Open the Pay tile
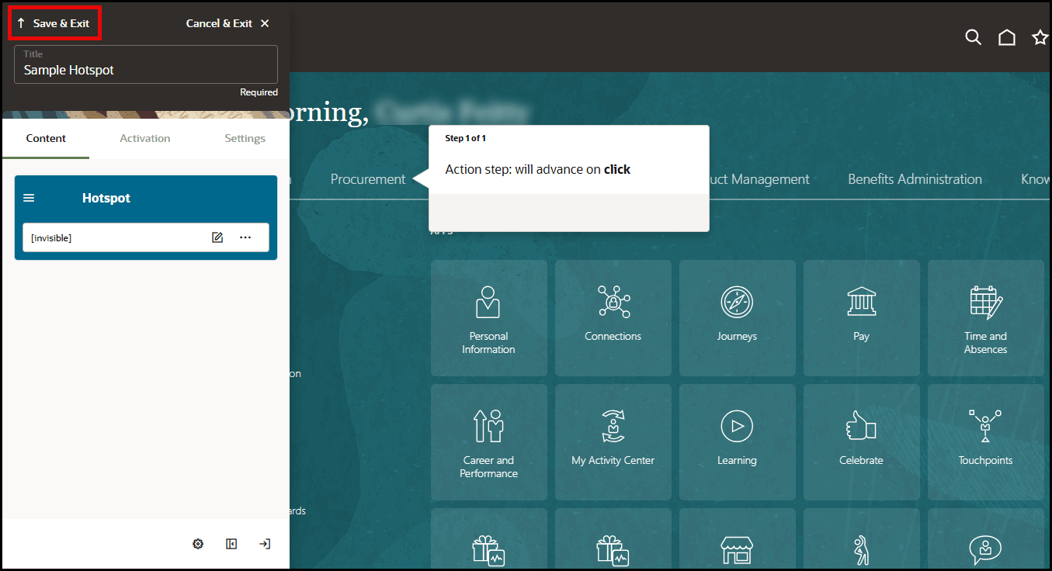 862,318
